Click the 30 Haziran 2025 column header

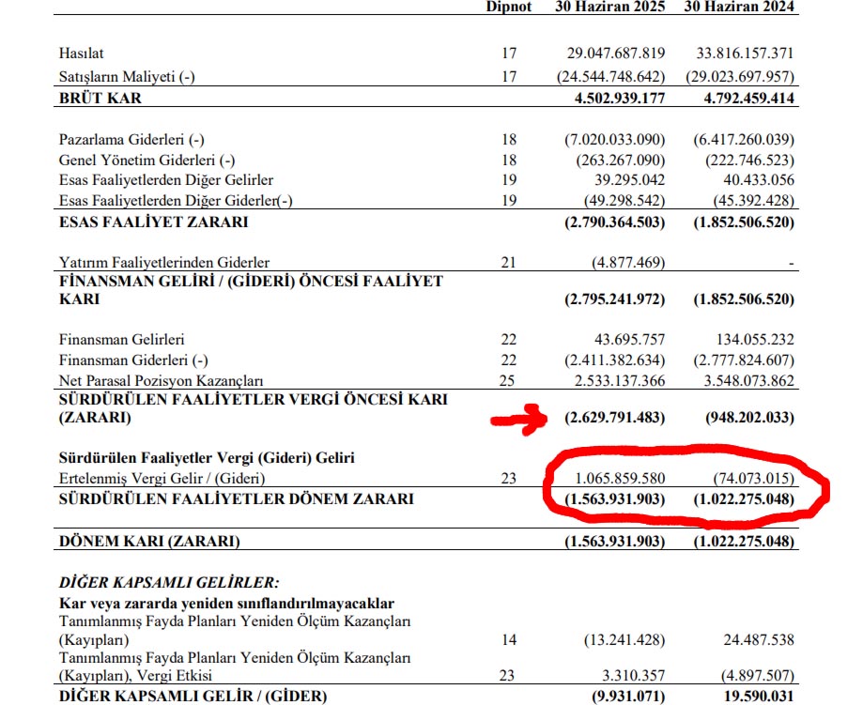coord(608,7)
